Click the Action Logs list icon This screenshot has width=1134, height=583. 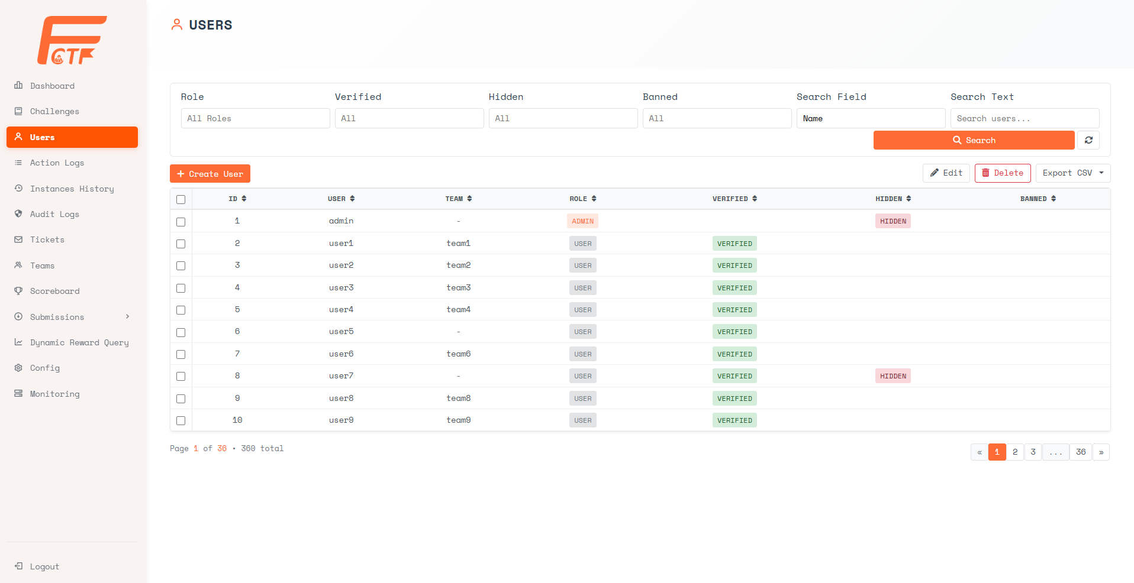click(x=18, y=163)
